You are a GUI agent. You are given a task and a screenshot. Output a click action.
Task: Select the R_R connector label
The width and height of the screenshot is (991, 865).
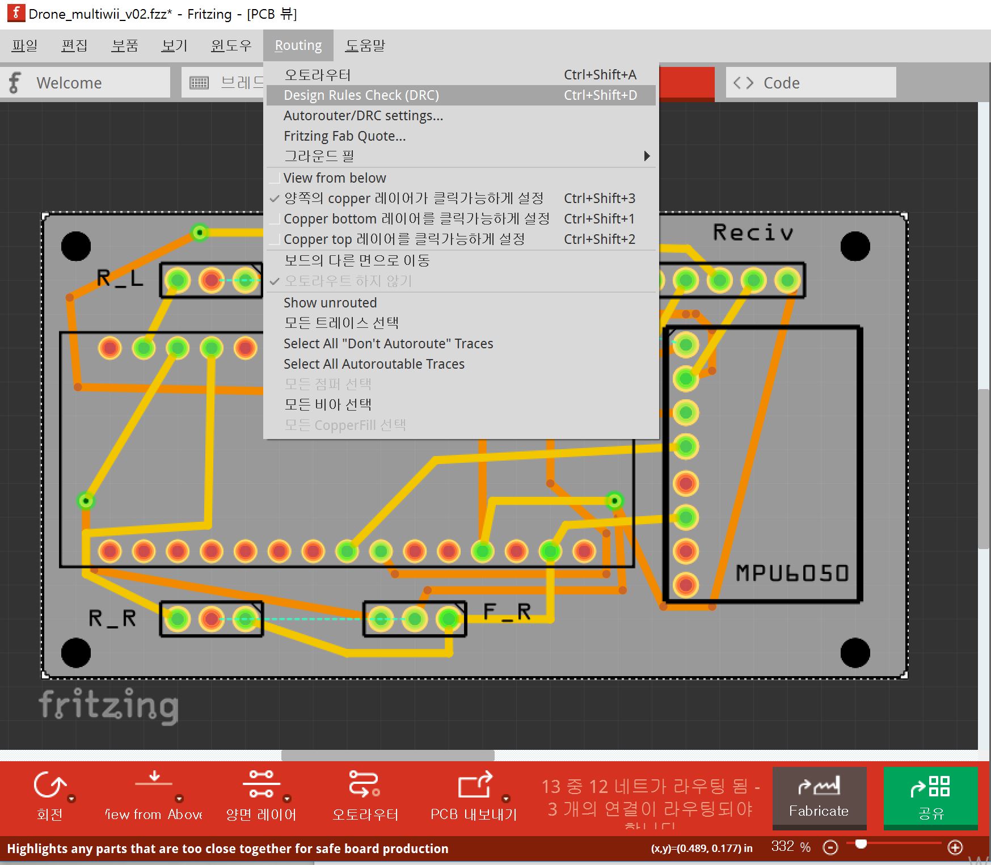112,618
